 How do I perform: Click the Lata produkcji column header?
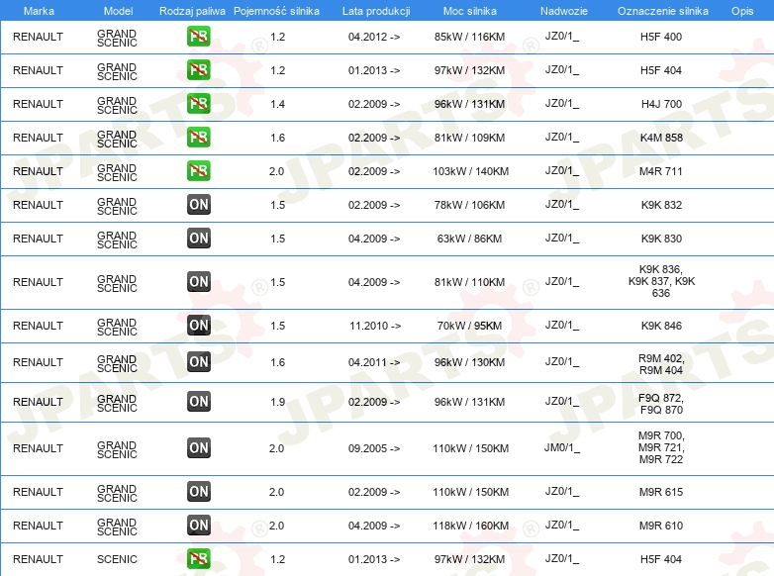click(x=376, y=11)
